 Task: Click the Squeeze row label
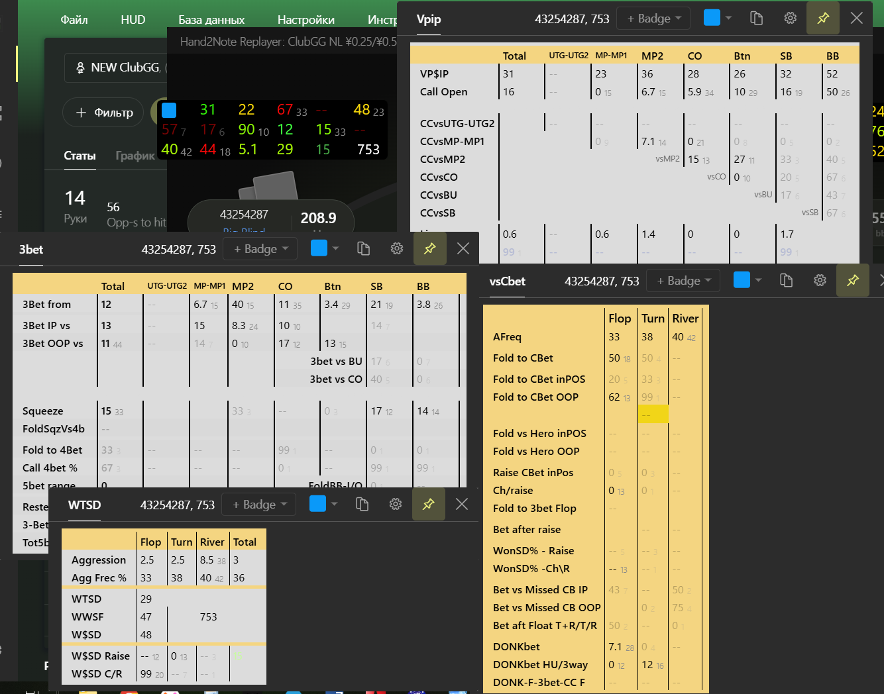[x=42, y=411]
